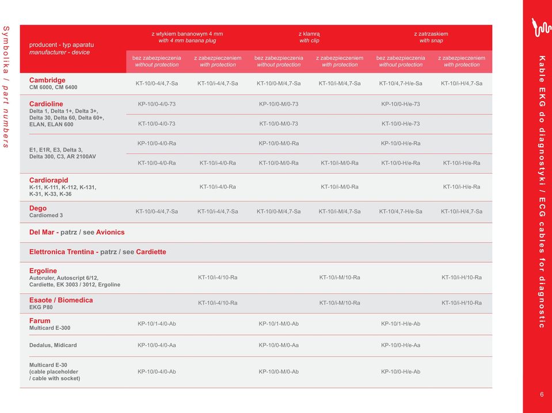The image size is (552, 413).
Task: Select the Farum manufacturer name
Action: point(40,321)
